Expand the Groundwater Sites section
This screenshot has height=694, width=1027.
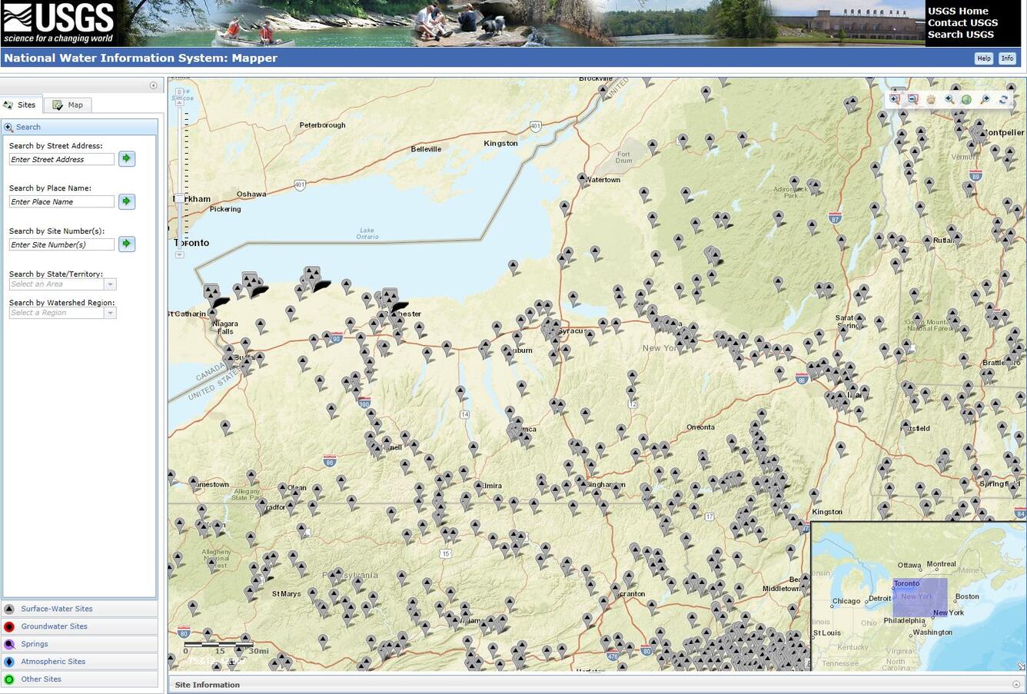coord(80,626)
